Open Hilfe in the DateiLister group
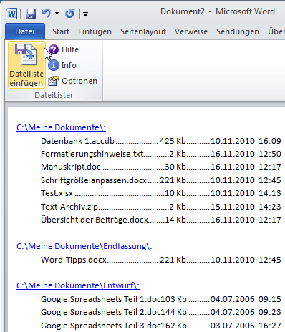285x332 pixels. pyautogui.click(x=70, y=49)
